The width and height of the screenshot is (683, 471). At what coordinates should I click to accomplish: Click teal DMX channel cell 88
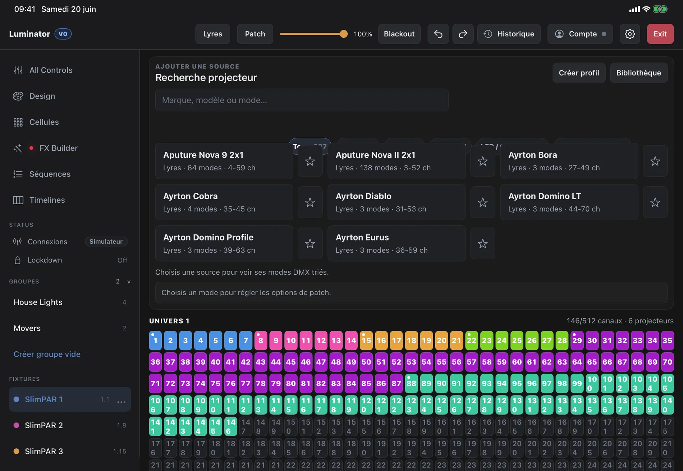(411, 383)
